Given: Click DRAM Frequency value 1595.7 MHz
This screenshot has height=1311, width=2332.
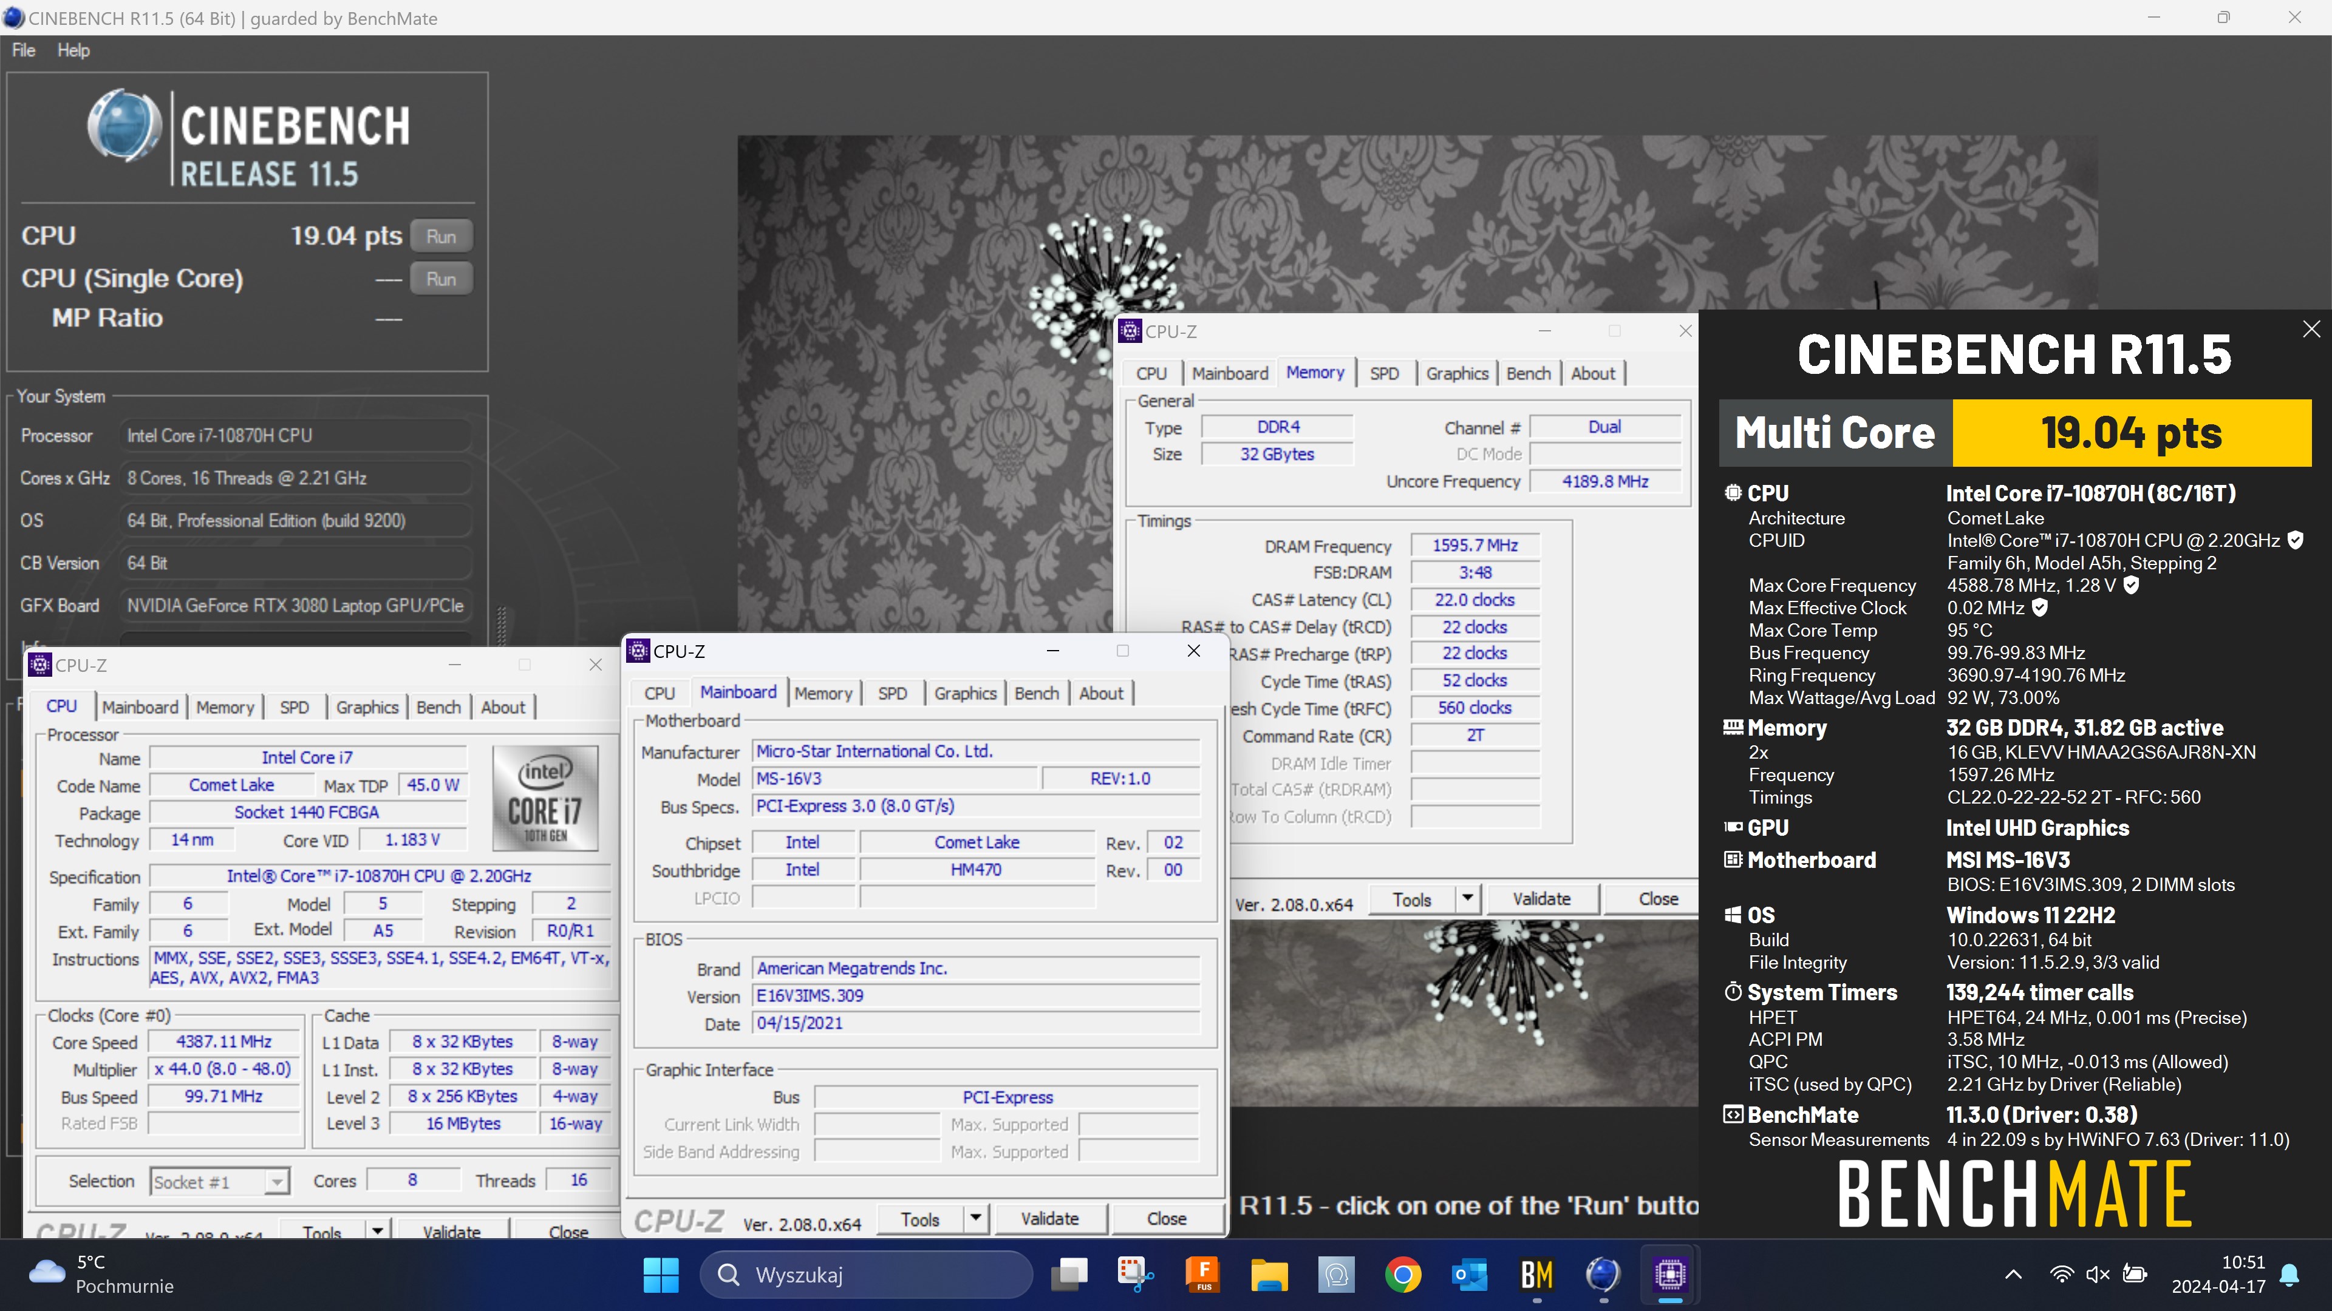Looking at the screenshot, I should click(1475, 546).
